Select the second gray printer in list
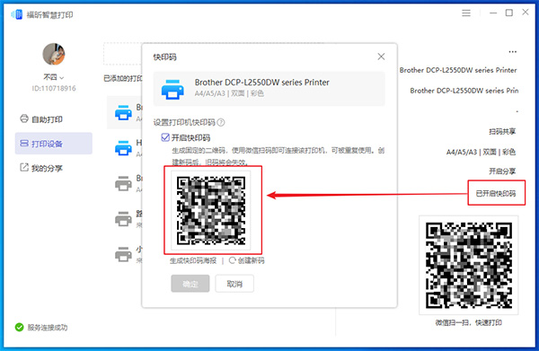Screen dimensions: 539x351 123,219
